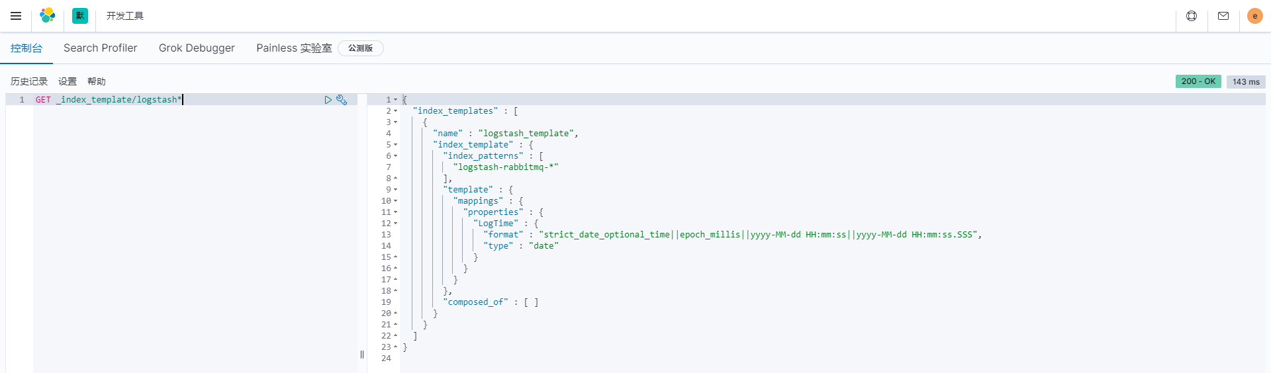The width and height of the screenshot is (1271, 373).
Task: Open 帮助 help
Action: [97, 81]
